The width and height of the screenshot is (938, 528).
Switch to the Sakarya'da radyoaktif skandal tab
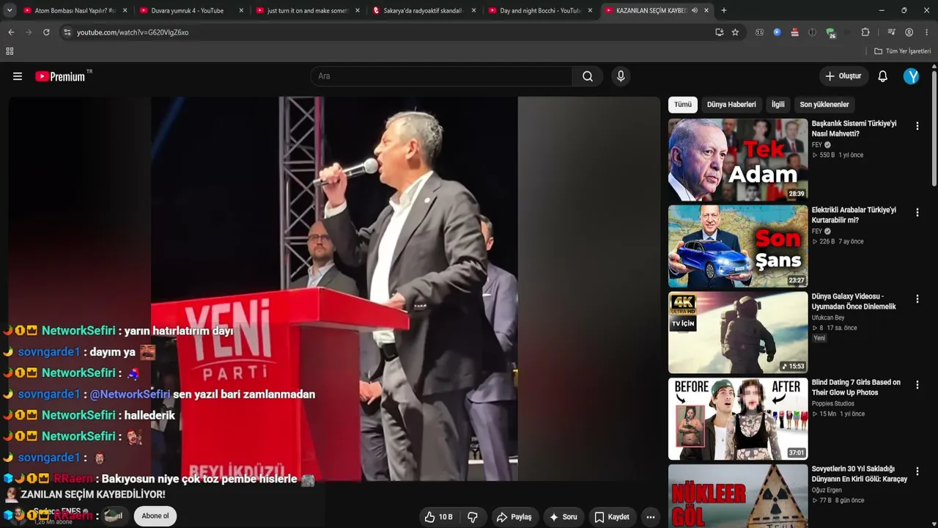pos(424,10)
